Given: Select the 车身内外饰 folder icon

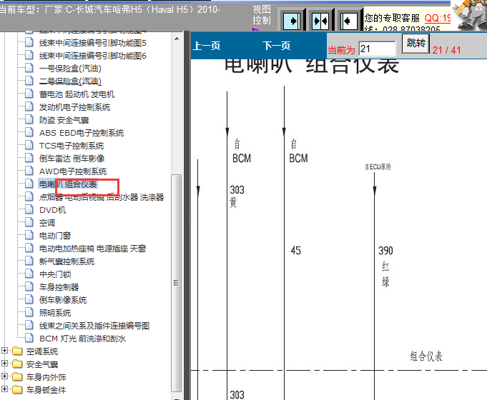Looking at the screenshot, I should click(x=17, y=376).
